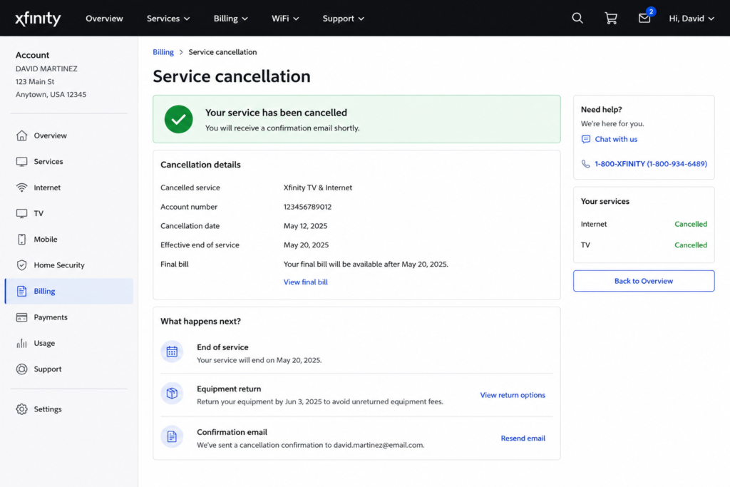Click the Billing breadcrumb link
The image size is (730, 487).
(163, 52)
